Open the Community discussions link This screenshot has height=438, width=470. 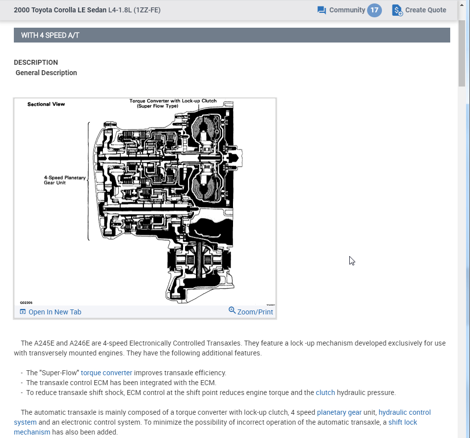pos(347,10)
